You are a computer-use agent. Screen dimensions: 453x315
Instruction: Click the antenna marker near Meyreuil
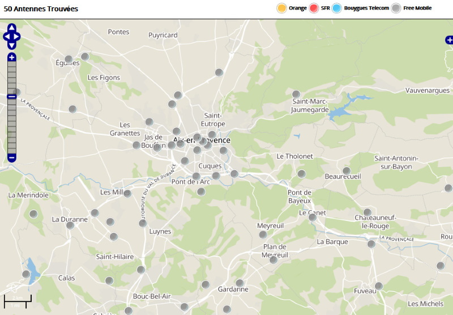pyautogui.click(x=263, y=235)
